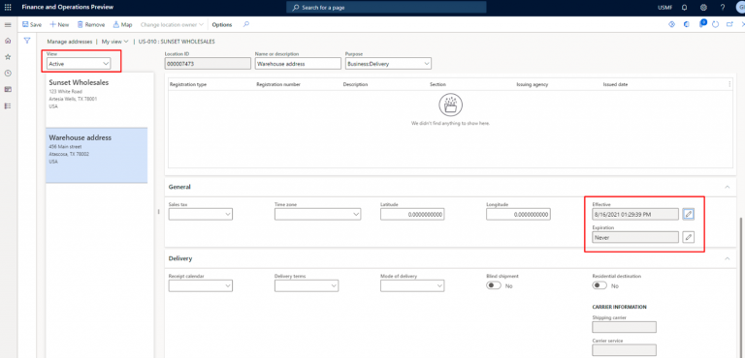The height and width of the screenshot is (358, 745).
Task: Collapse the General section
Action: pos(727,187)
